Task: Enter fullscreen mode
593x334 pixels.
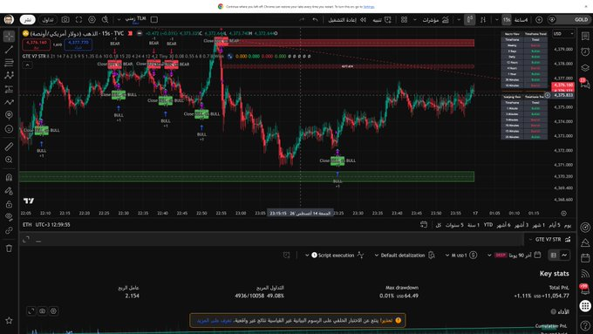Action: (78, 19)
